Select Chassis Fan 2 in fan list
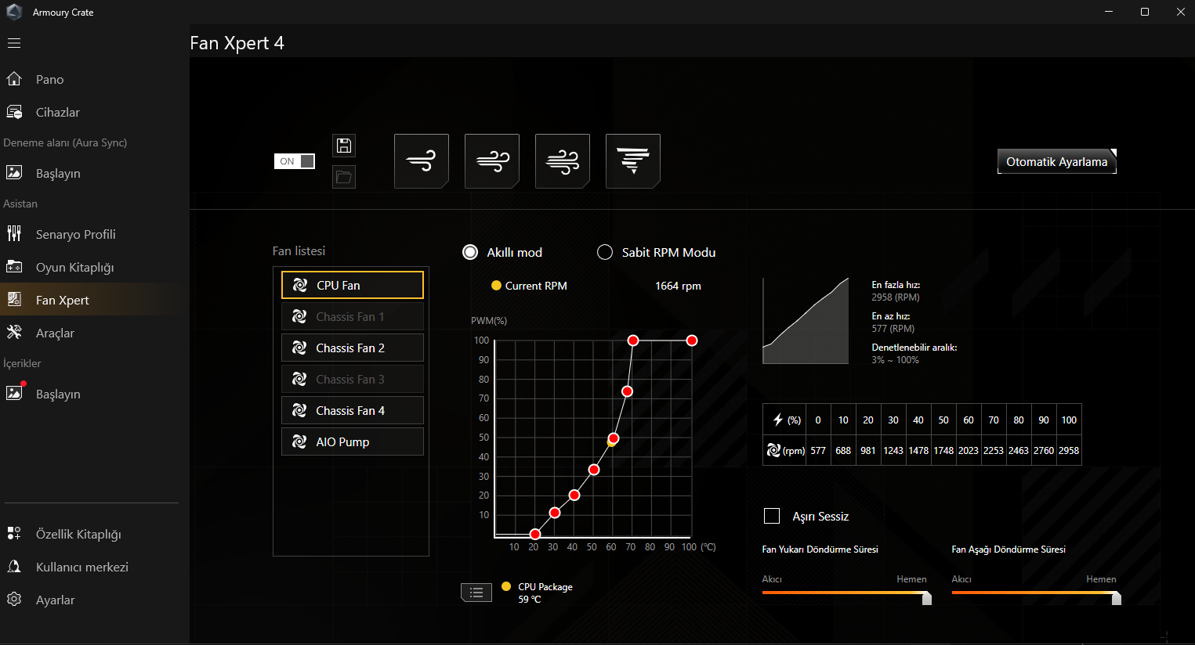This screenshot has height=645, width=1195. tap(353, 348)
